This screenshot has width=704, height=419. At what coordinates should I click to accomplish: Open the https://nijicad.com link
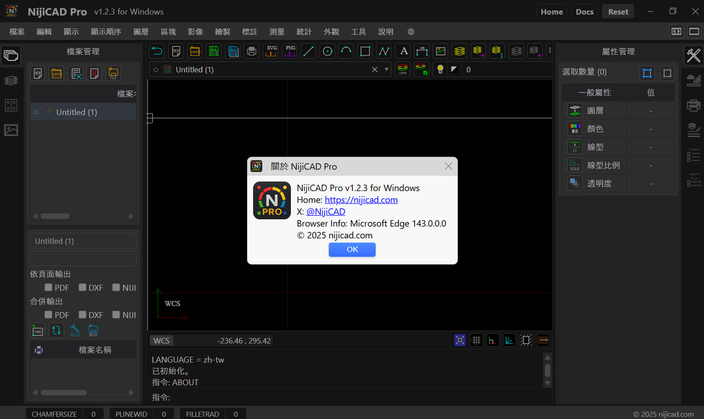[x=361, y=200]
